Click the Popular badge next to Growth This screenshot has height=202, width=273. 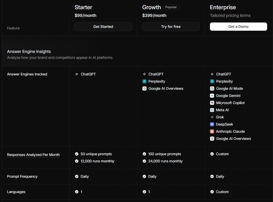171,7
